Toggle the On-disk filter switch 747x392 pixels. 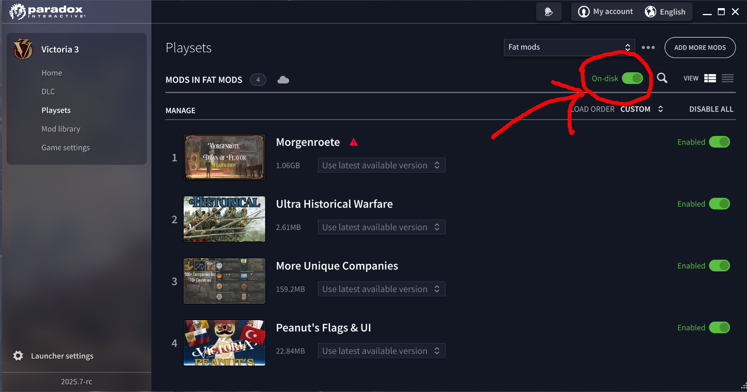click(x=632, y=78)
